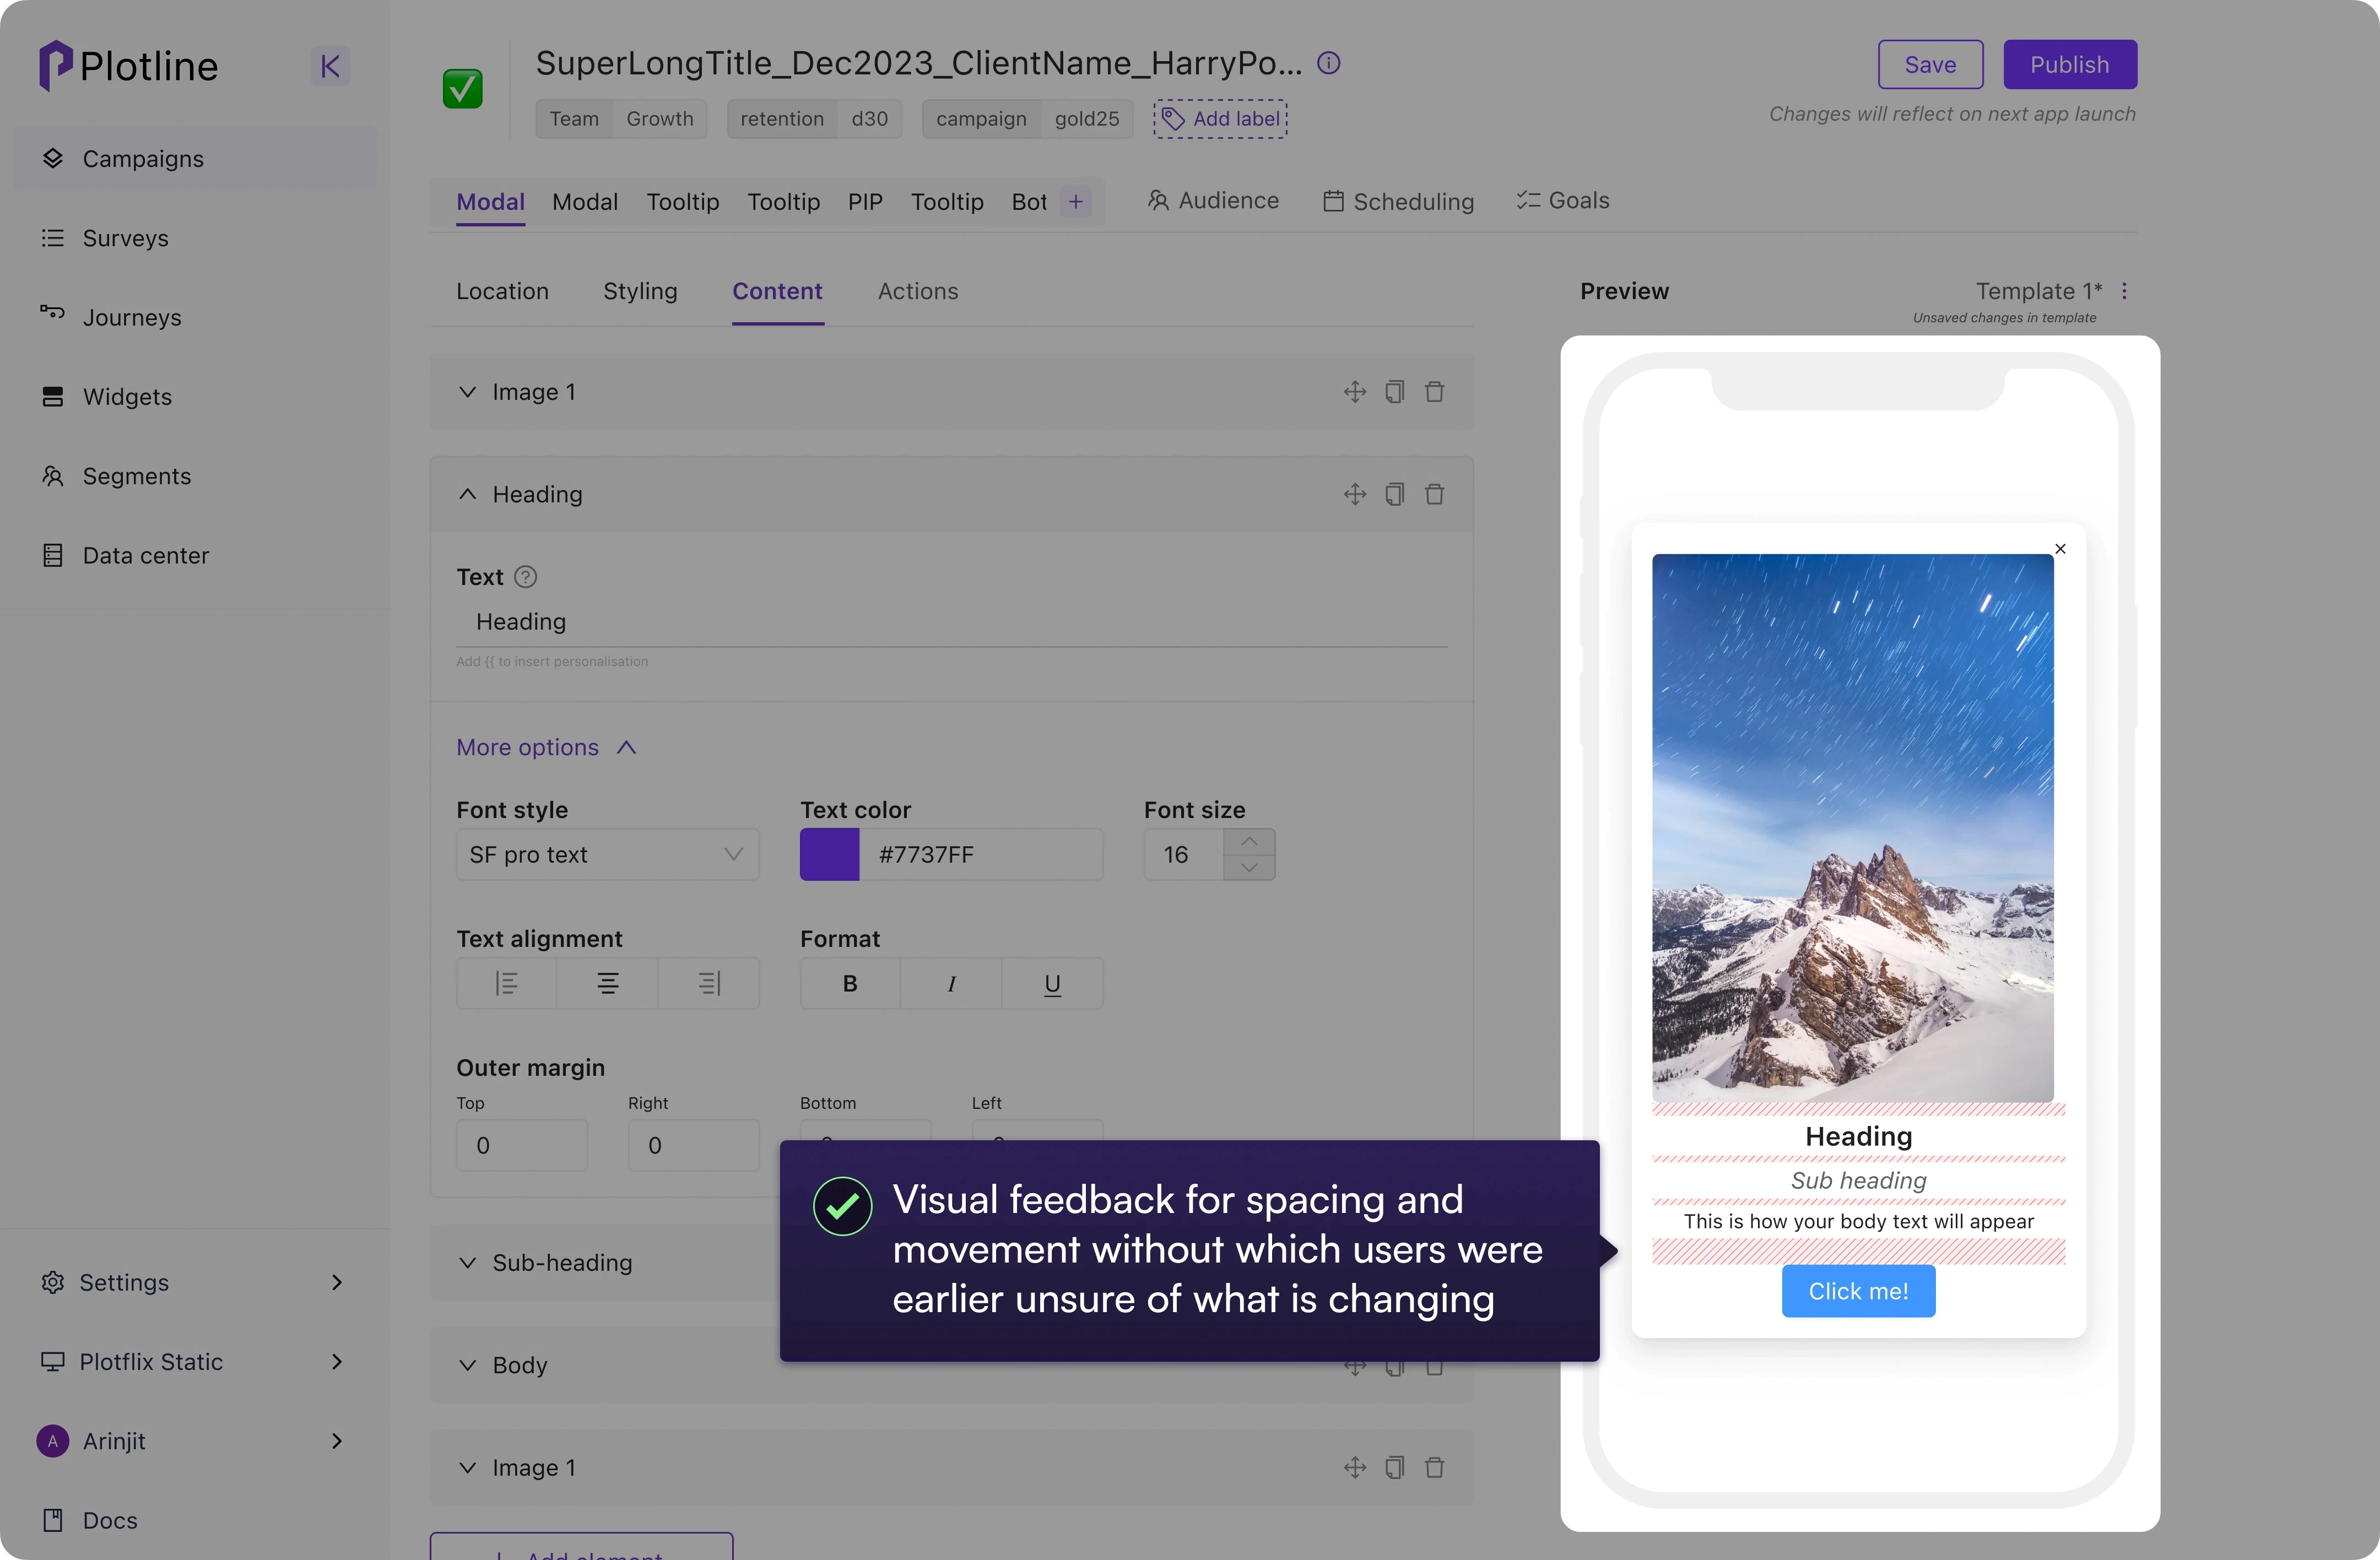Delete the Heading element with trash icon
Image resolution: width=2380 pixels, height=1560 pixels.
[1434, 494]
